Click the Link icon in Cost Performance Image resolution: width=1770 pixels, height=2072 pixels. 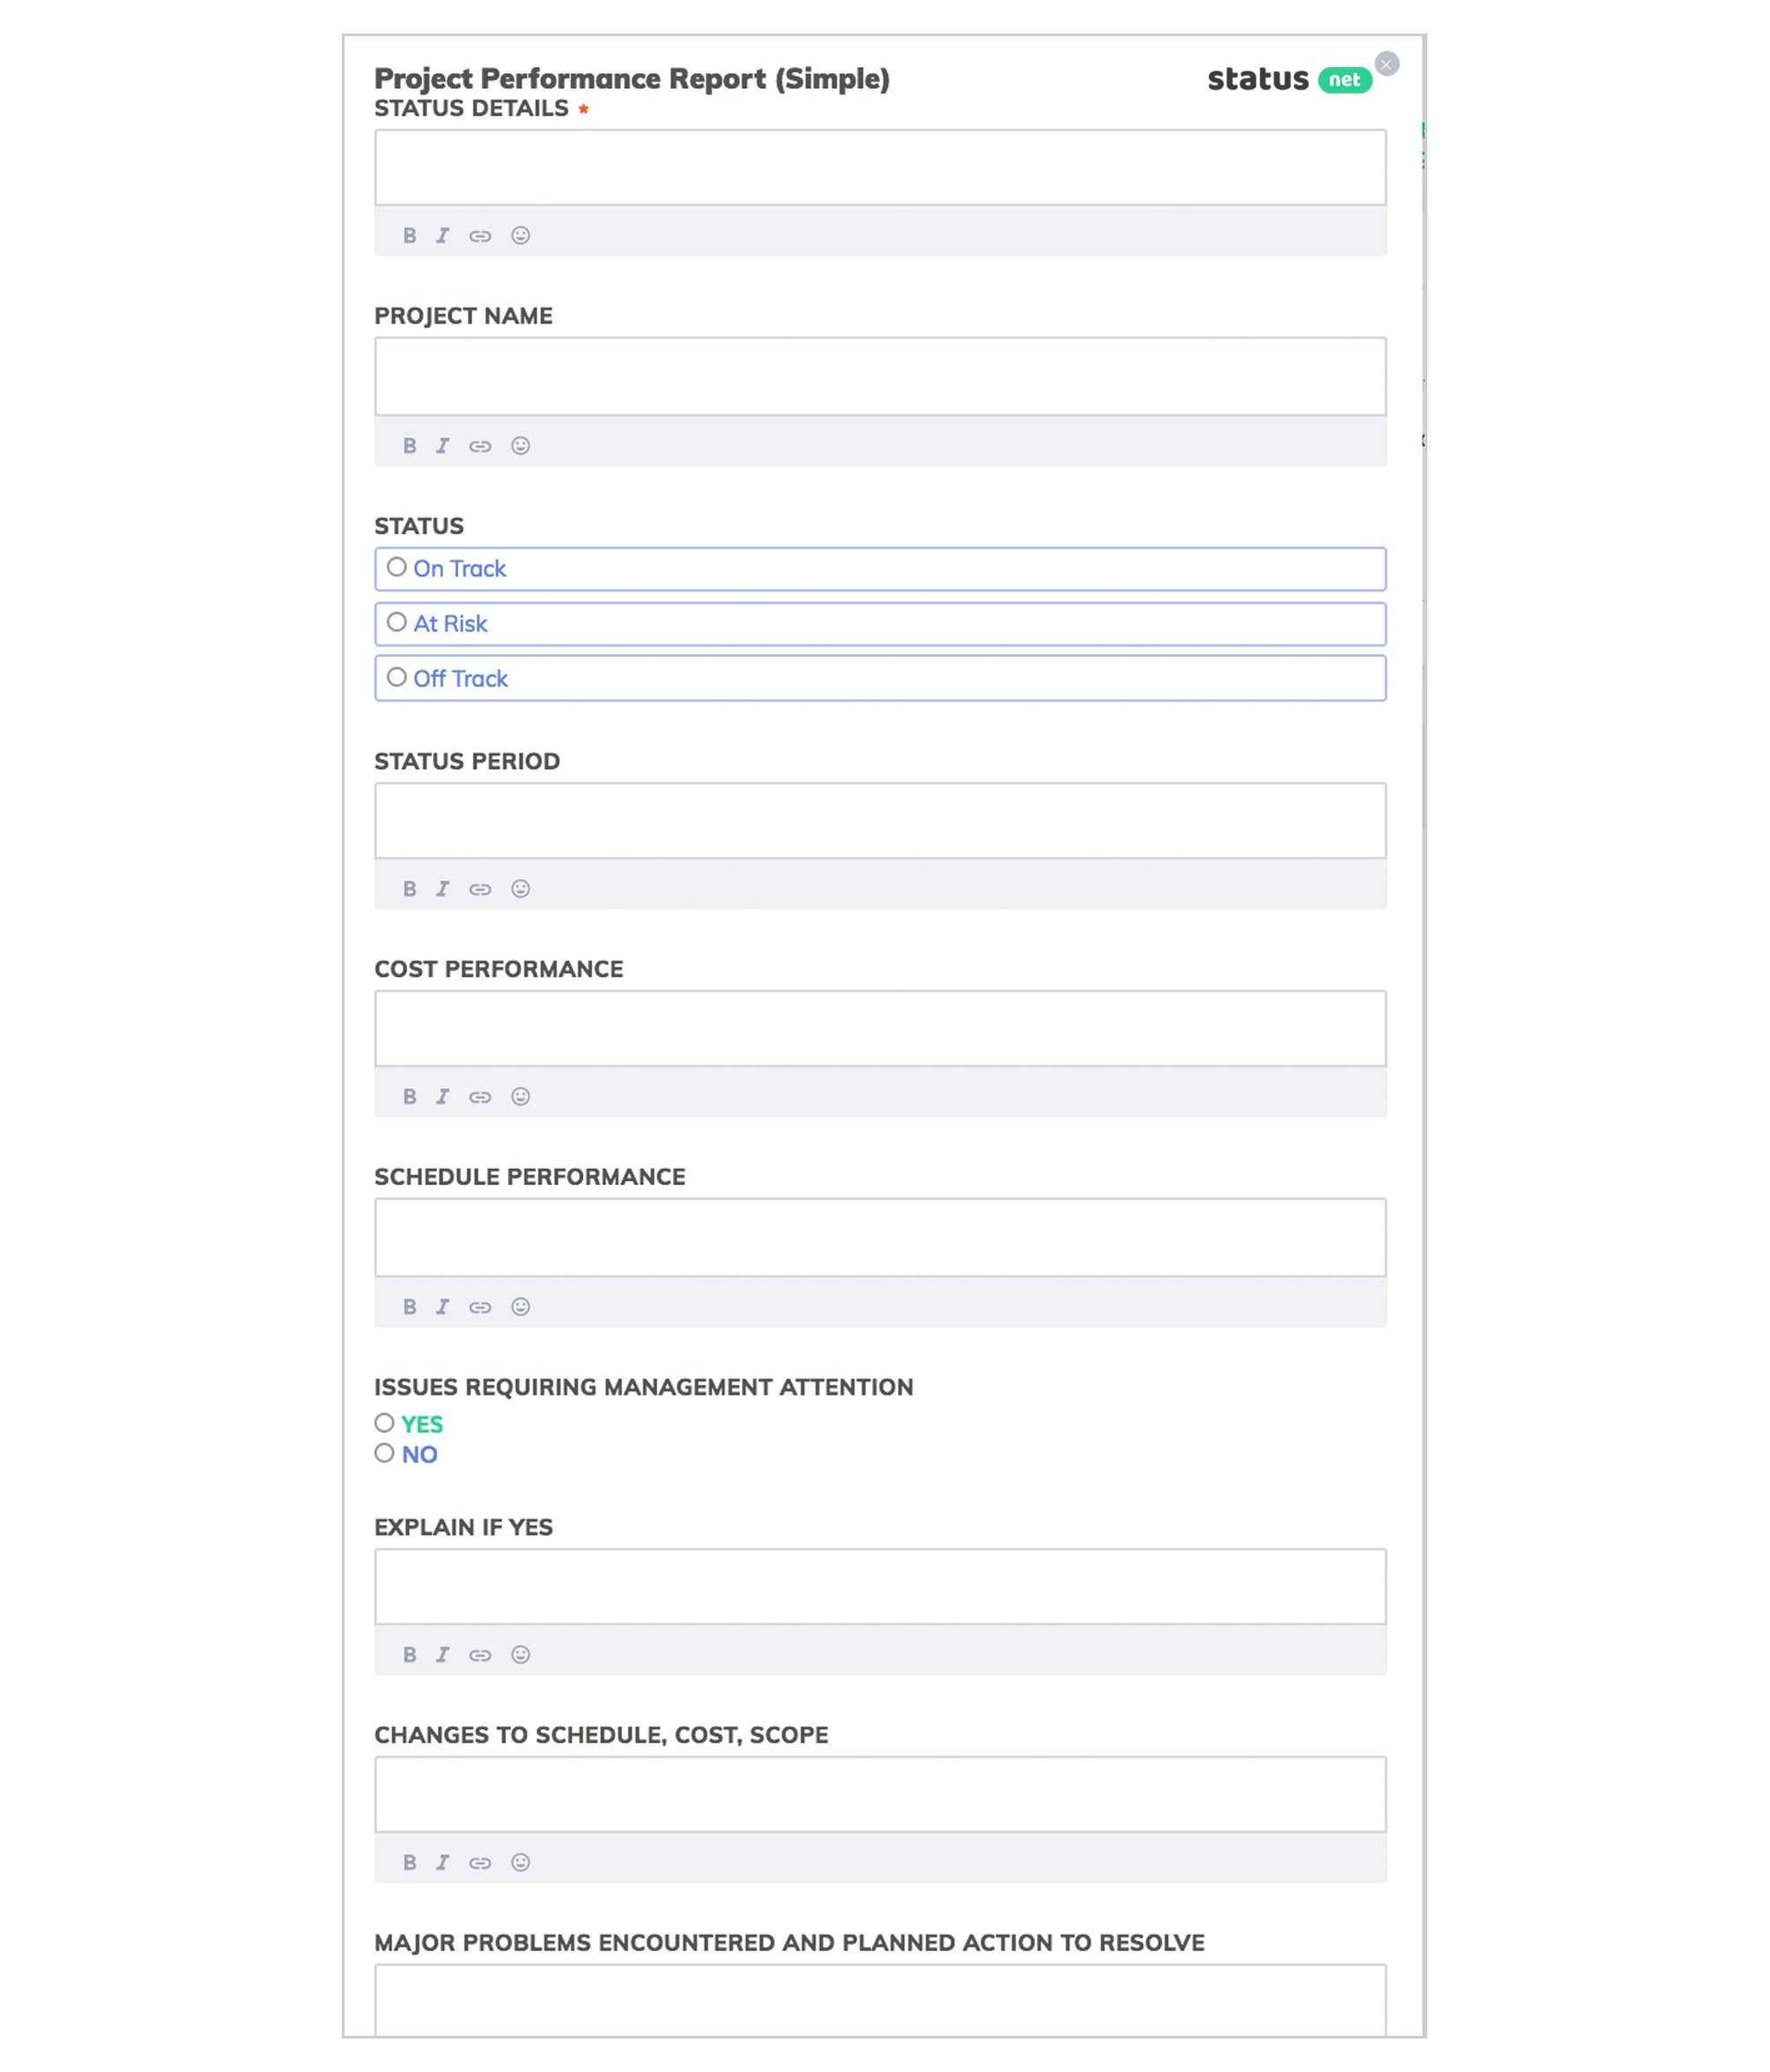point(479,1097)
